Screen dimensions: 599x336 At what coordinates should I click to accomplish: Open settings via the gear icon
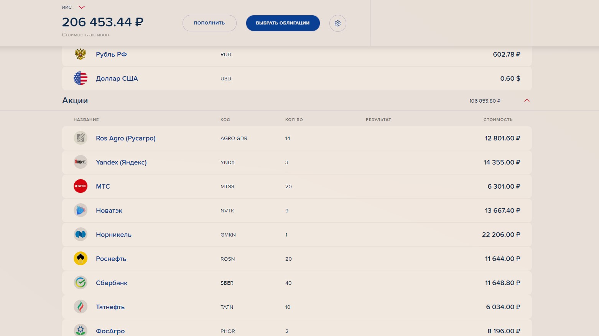338,23
